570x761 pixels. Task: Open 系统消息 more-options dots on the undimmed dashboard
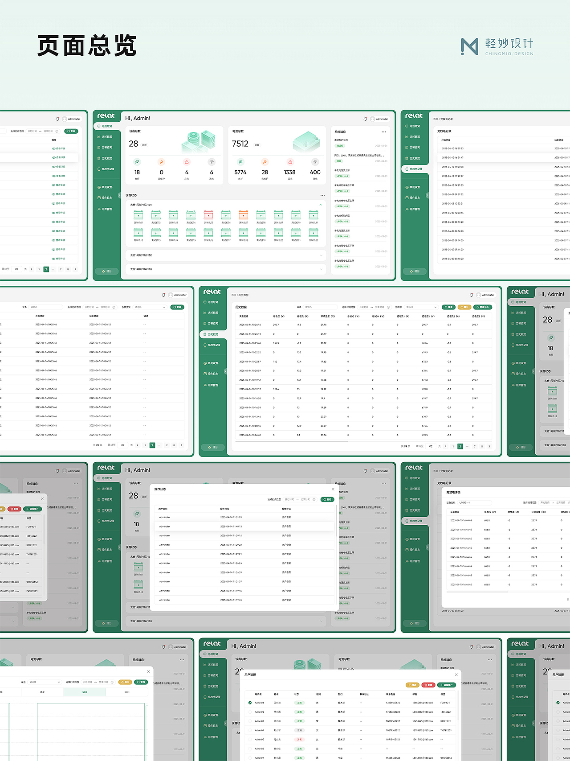click(x=384, y=132)
